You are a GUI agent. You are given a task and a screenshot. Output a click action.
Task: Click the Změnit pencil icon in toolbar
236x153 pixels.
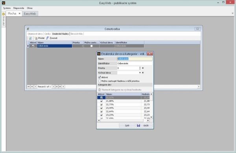click(x=48, y=38)
